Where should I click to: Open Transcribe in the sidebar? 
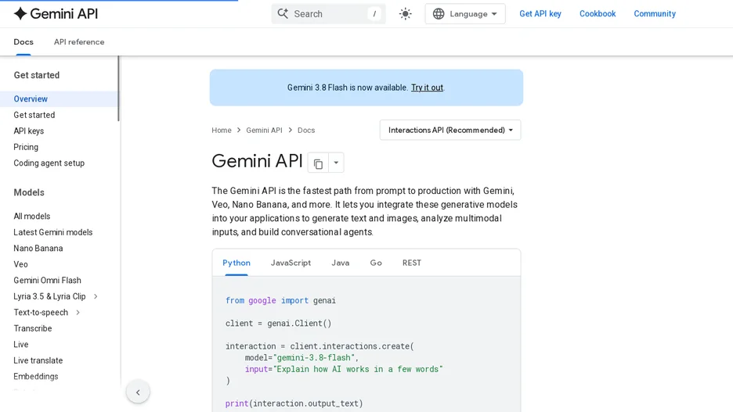(x=33, y=328)
